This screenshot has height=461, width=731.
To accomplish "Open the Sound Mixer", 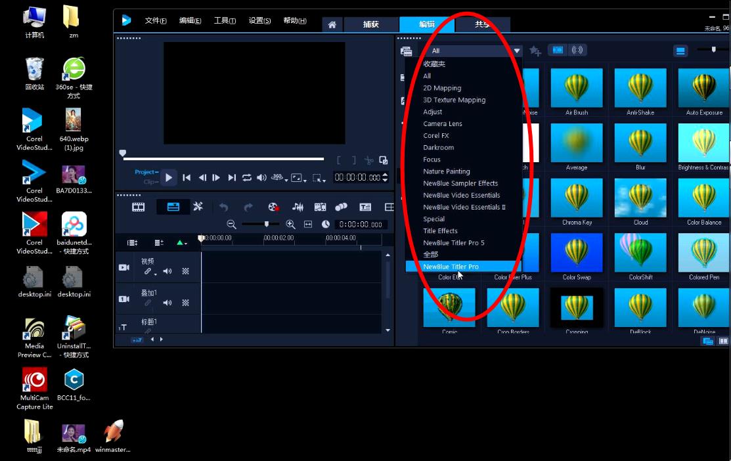I will (298, 207).
